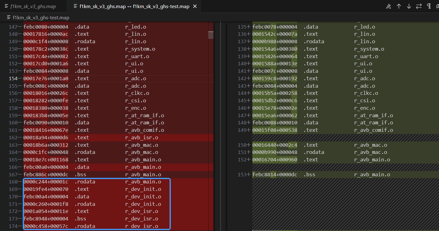This screenshot has height=231, width=439.
Task: Click address 00017cd0+0001a6 in left pane
Action: coord(46,63)
